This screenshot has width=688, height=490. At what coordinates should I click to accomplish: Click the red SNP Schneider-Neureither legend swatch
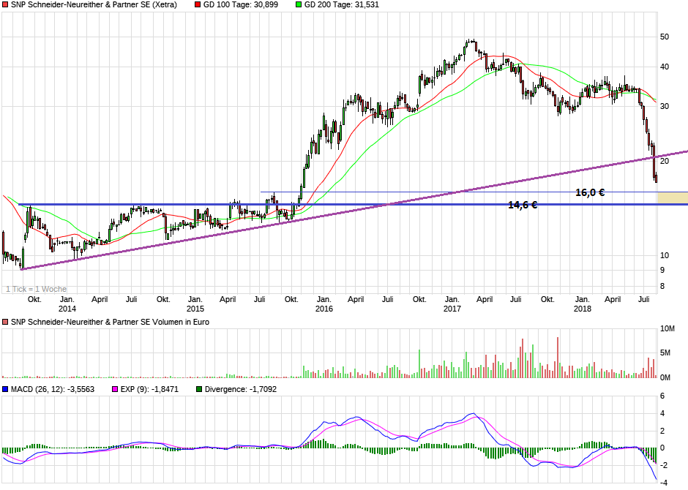click(5, 5)
